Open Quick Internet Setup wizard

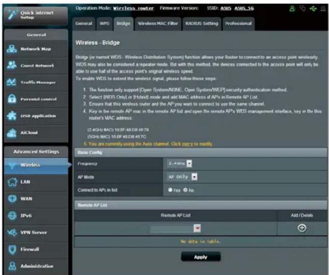click(36, 16)
